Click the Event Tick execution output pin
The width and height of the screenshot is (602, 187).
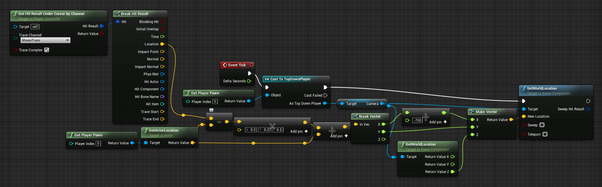(x=249, y=73)
